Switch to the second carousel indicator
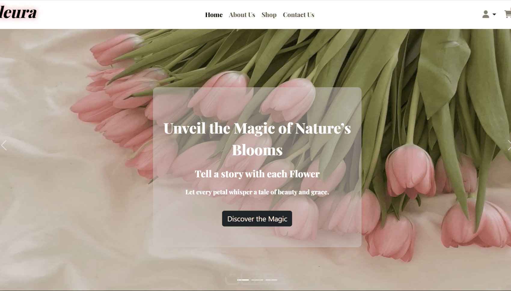 tap(257, 280)
